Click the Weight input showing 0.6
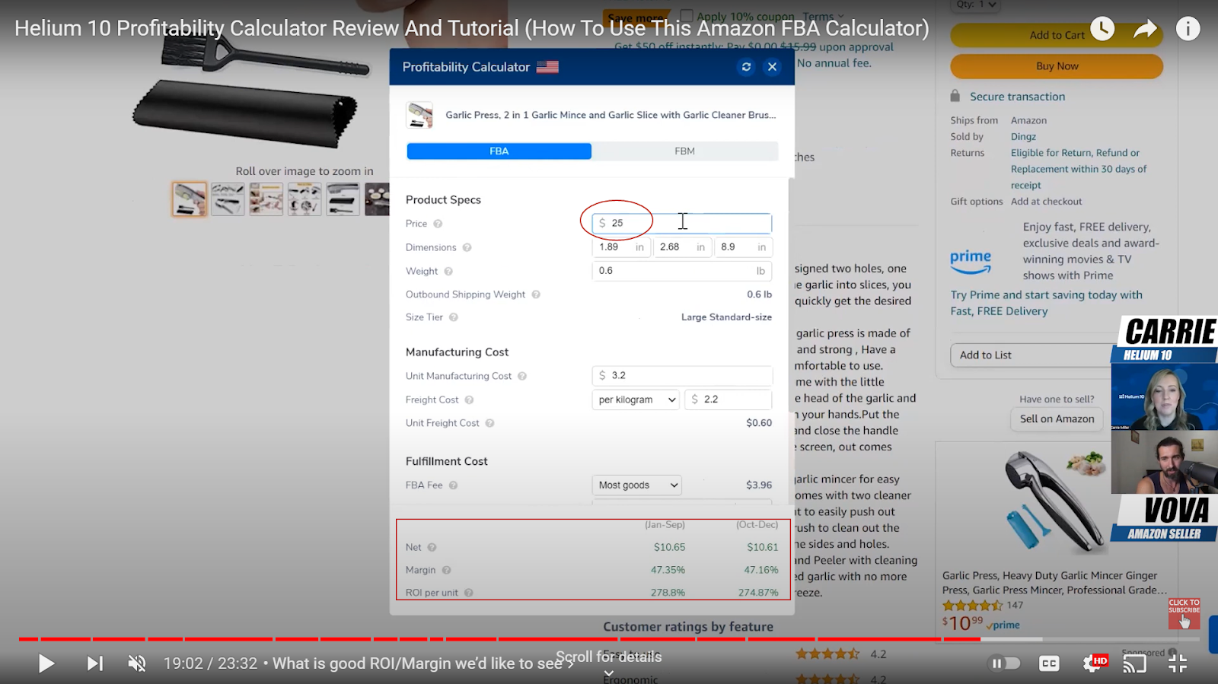 682,271
